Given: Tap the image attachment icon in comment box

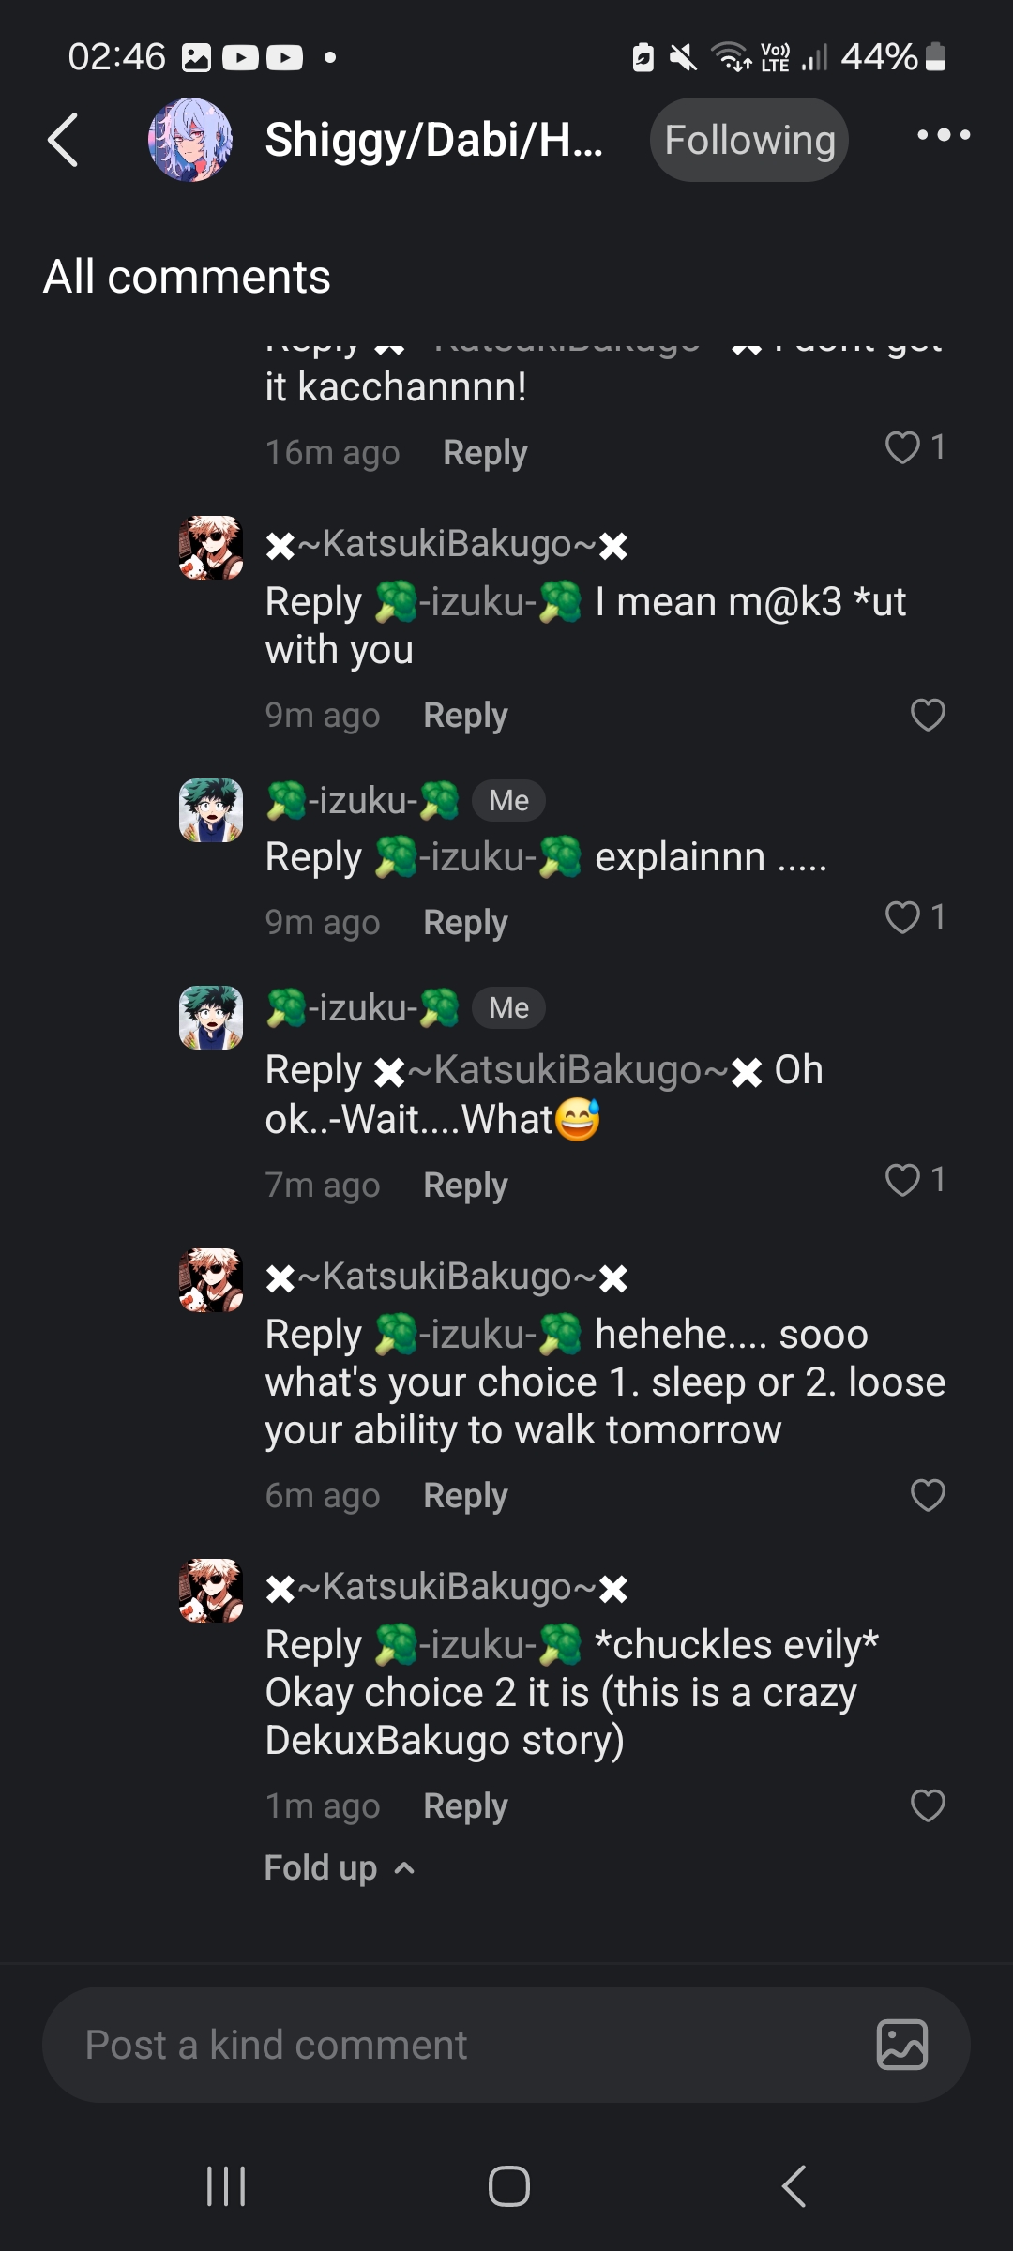Looking at the screenshot, I should 901,2044.
